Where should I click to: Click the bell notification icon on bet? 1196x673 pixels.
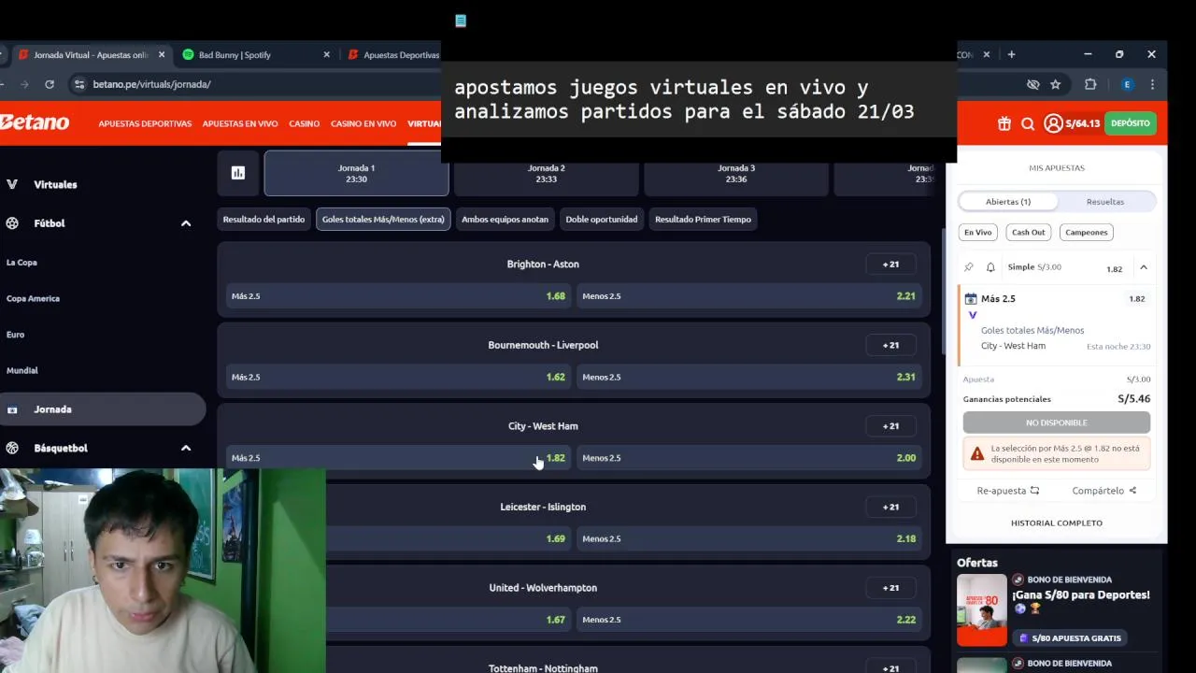click(x=990, y=267)
